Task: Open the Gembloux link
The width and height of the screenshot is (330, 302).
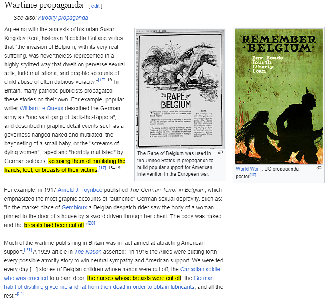Action: tap(74, 207)
